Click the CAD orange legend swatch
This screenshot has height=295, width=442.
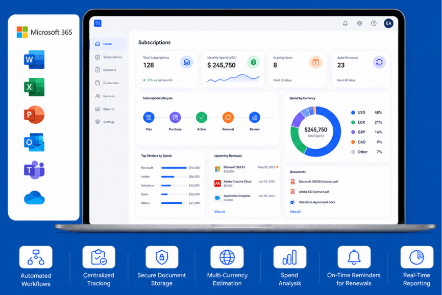click(353, 142)
